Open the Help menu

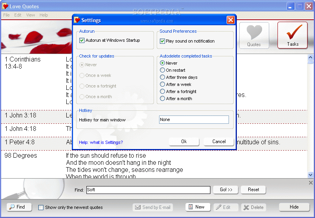pyautogui.click(x=43, y=15)
